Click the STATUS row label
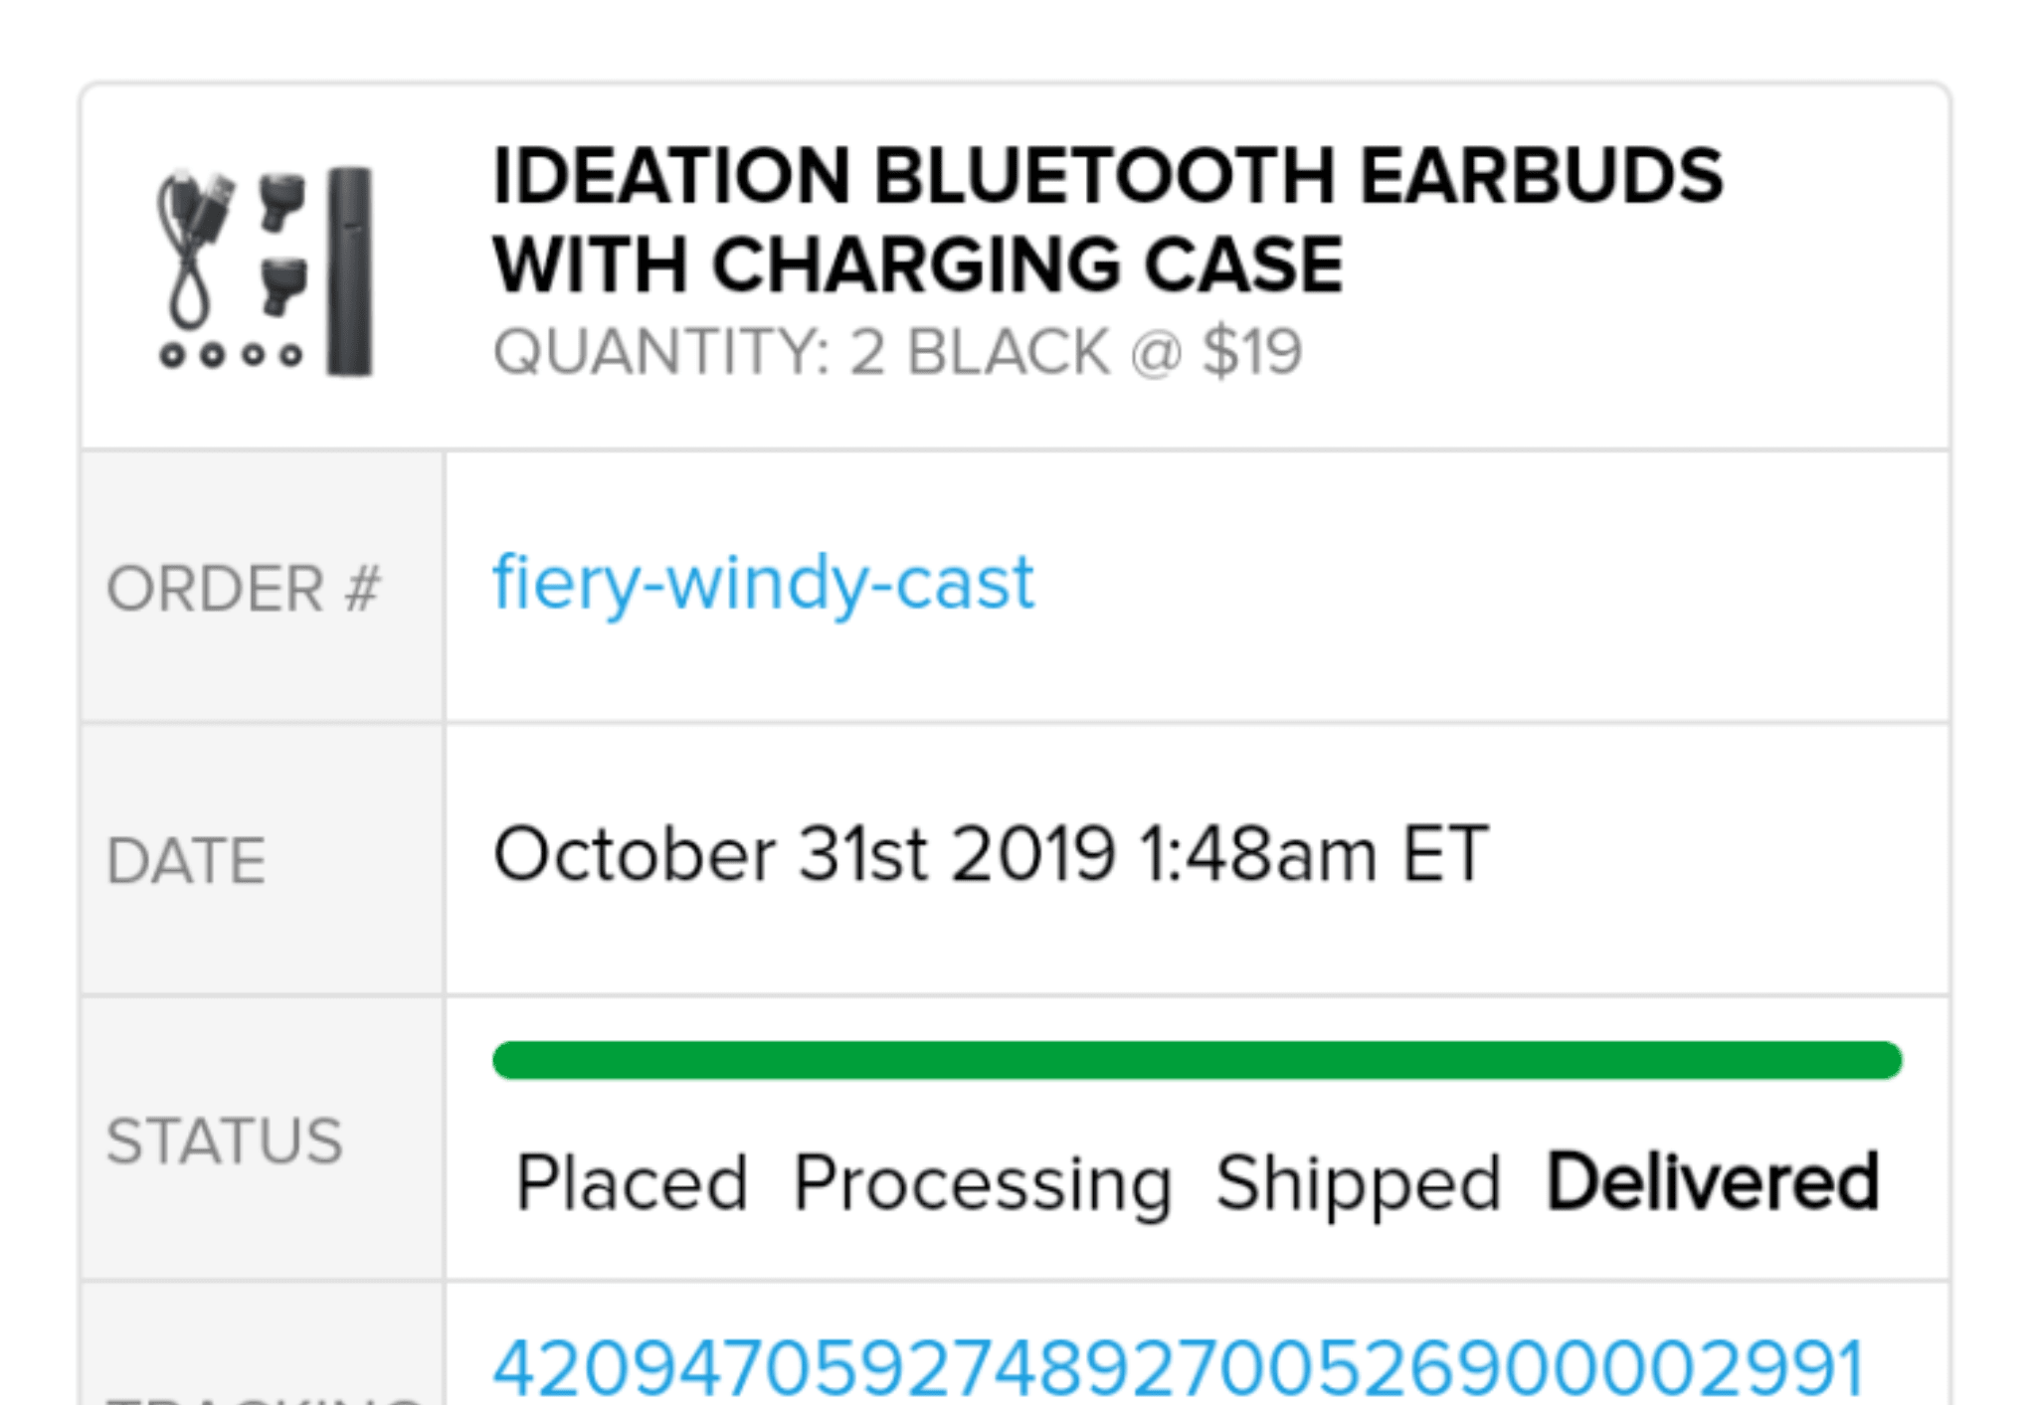 pos(225,1141)
